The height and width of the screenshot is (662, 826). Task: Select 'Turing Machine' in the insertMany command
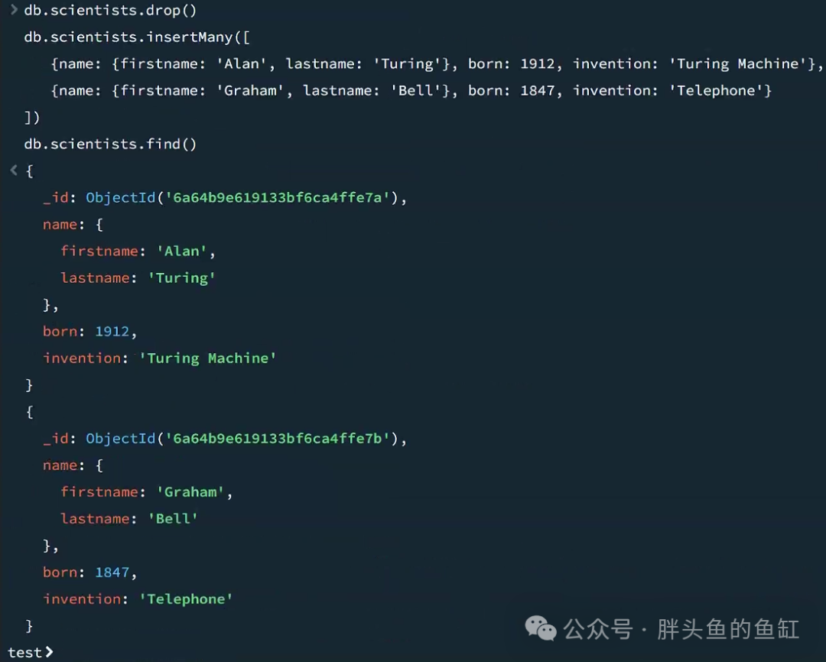point(738,63)
